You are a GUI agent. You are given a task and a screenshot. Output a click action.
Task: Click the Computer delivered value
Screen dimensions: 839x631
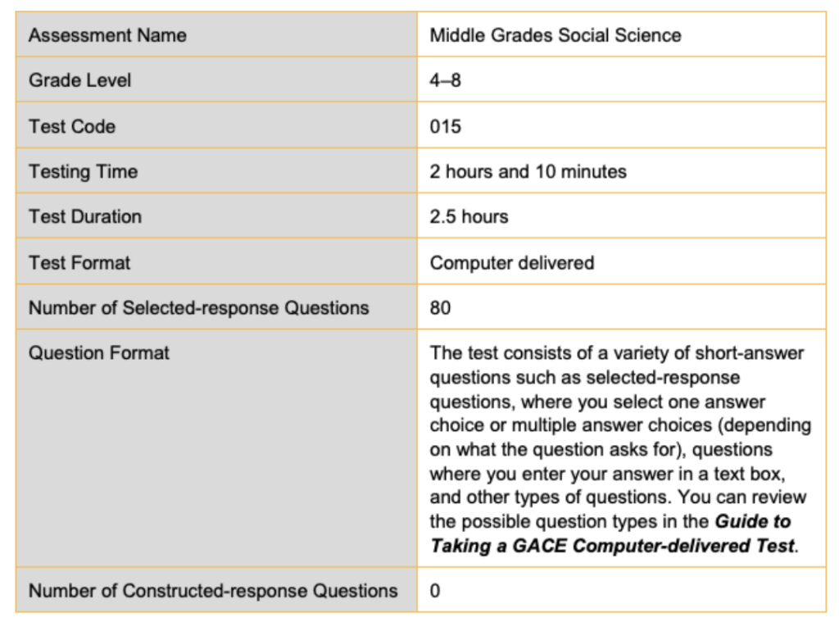tap(512, 262)
